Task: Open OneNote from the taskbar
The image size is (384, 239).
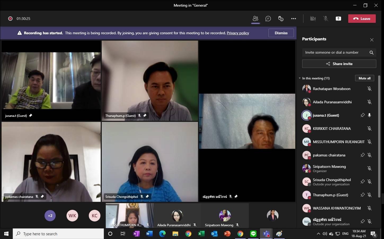Action: click(136, 234)
